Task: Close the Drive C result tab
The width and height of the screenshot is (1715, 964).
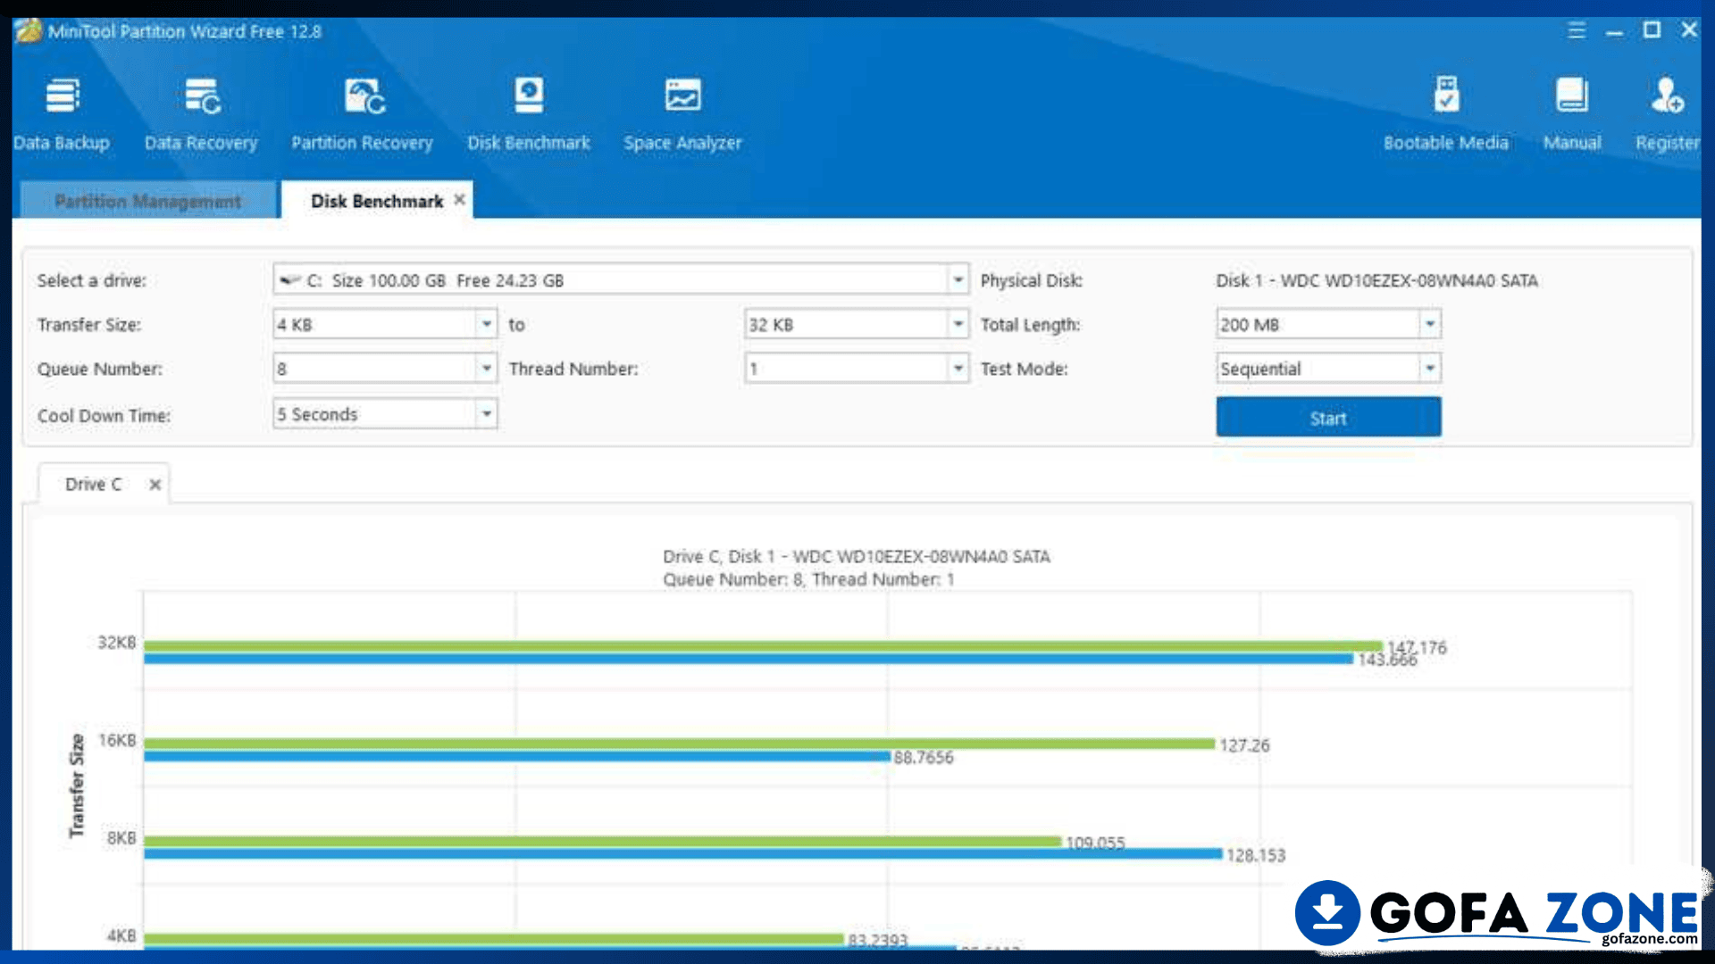Action: (155, 485)
